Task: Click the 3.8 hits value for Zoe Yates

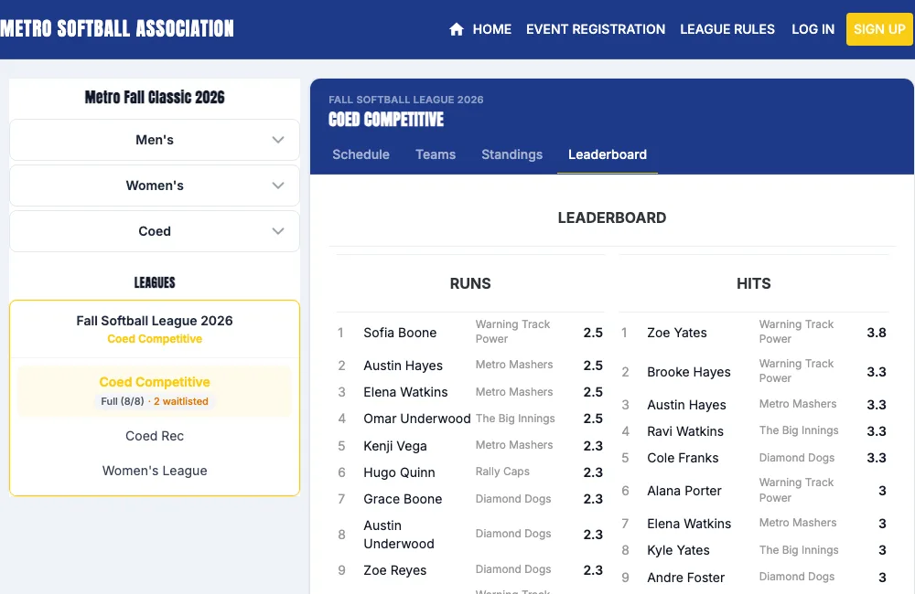Action: point(876,333)
